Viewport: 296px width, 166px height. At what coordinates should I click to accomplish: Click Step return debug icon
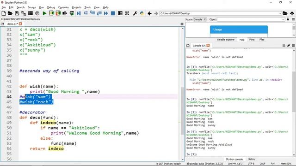coord(99,13)
